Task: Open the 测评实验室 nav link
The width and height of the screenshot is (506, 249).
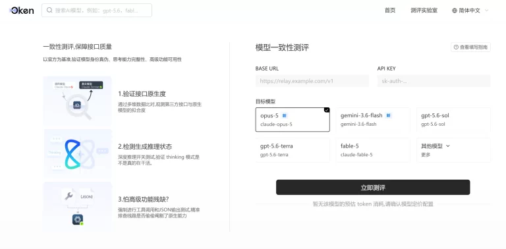Action: tap(424, 11)
